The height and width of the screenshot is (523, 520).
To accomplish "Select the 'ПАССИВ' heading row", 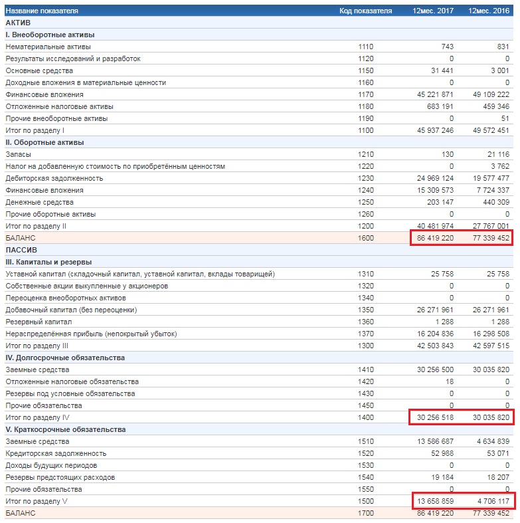I will [x=21, y=250].
